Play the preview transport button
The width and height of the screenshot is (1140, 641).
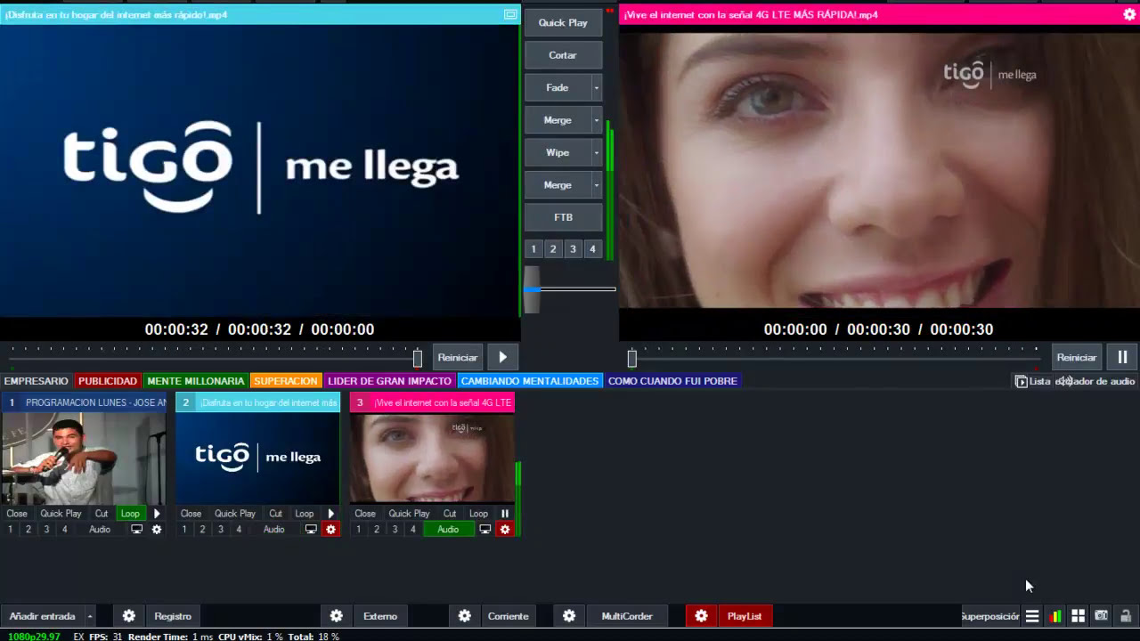pos(502,357)
